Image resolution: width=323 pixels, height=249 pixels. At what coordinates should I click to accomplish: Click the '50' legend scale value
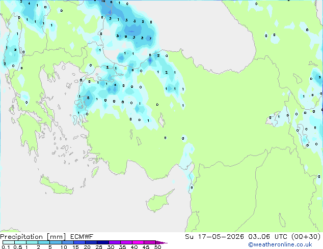click(157, 247)
